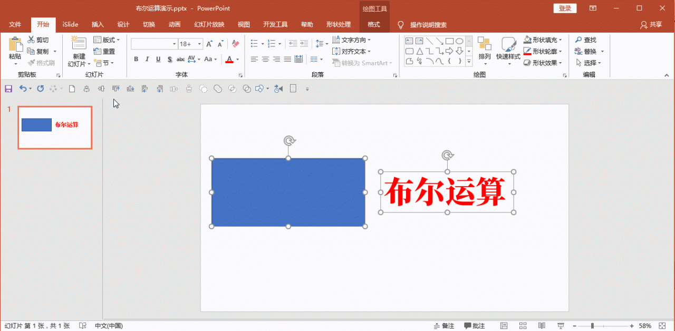The image size is (675, 331).
Task: Open the font size dropdown
Action: pos(199,44)
